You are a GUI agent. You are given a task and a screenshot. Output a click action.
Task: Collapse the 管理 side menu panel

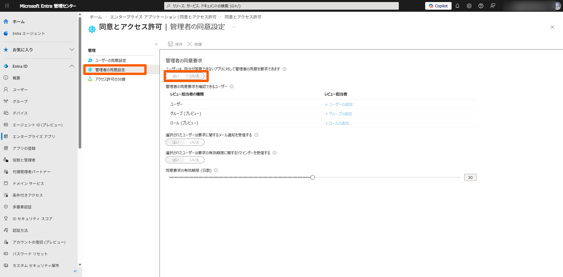156,44
